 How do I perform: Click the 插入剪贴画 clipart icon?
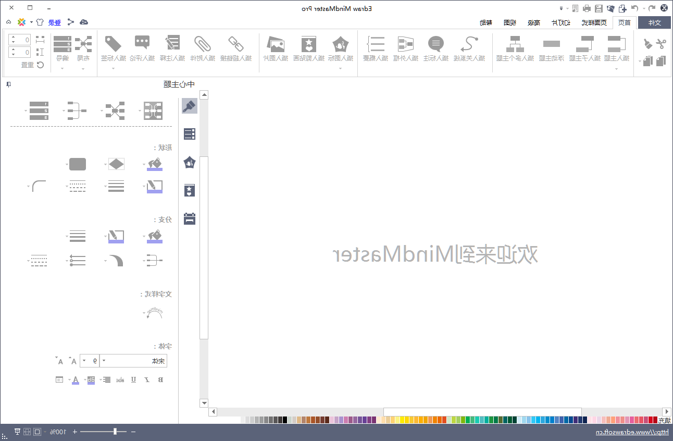309,43
